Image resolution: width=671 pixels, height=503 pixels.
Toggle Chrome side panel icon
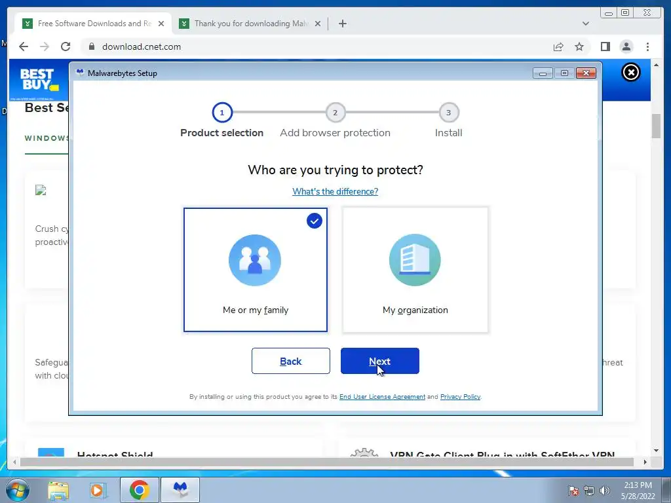point(605,47)
